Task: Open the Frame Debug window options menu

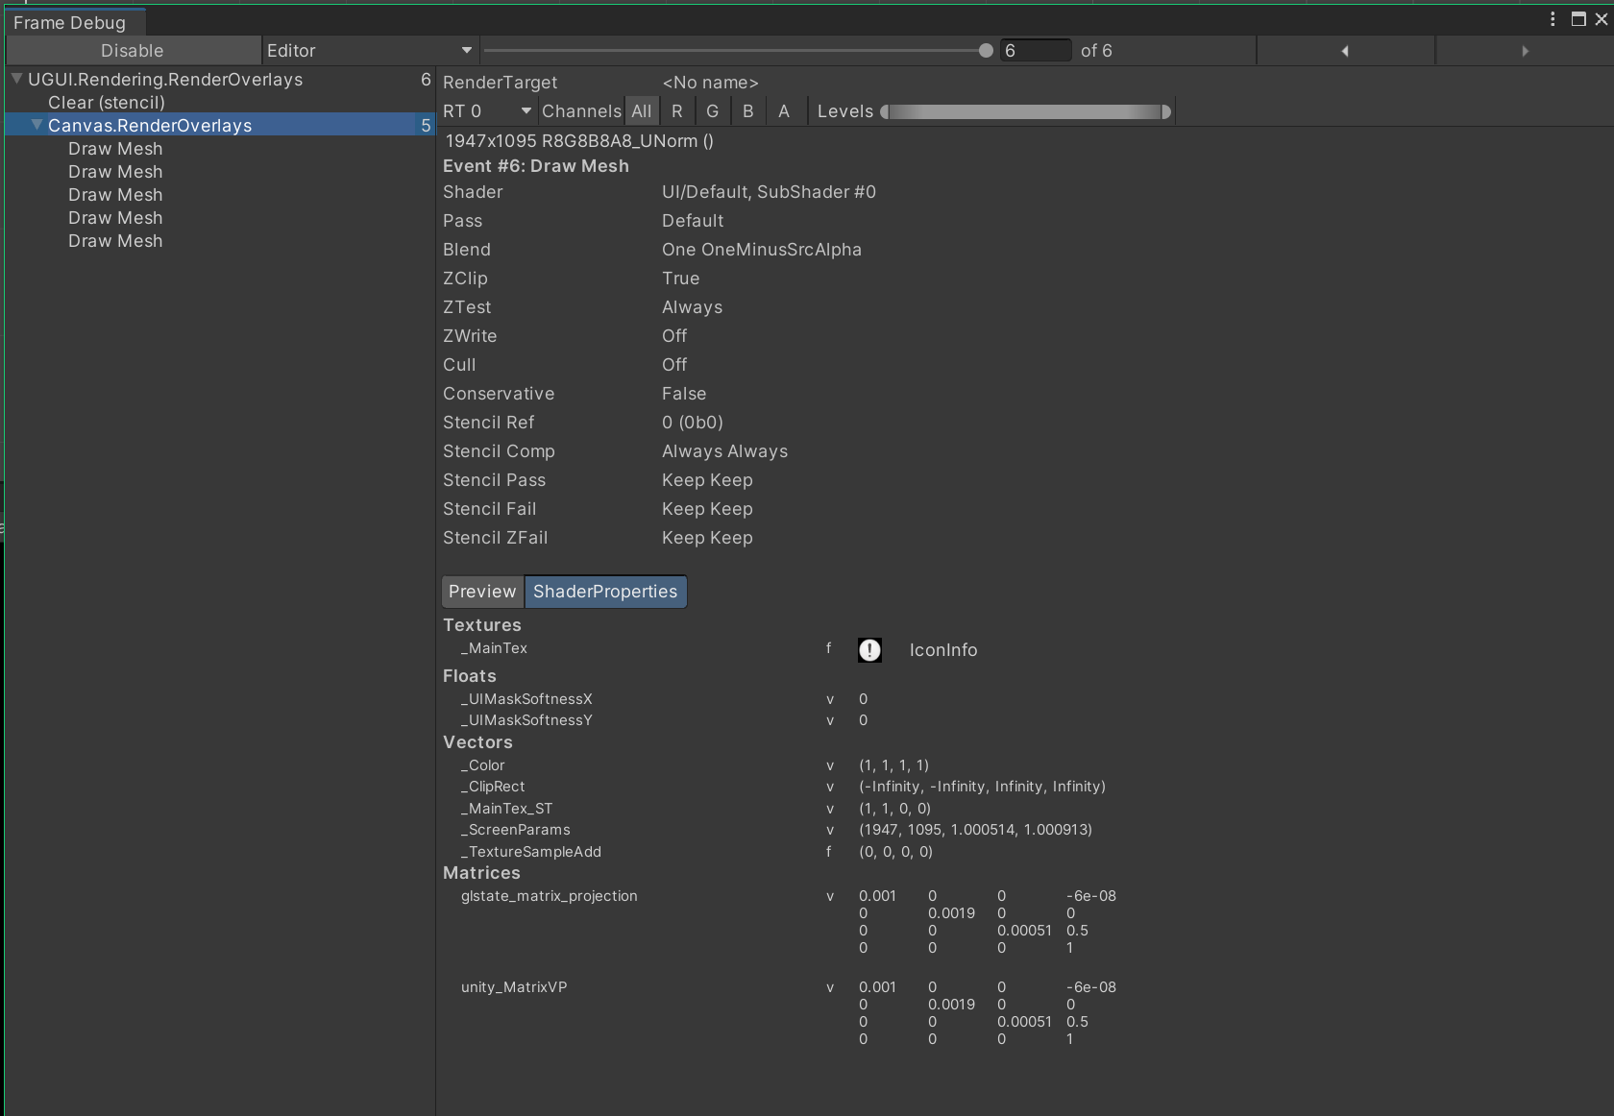Action: 1551,18
